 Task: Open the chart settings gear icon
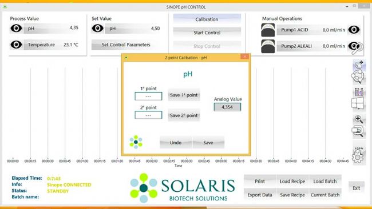[x=358, y=156]
